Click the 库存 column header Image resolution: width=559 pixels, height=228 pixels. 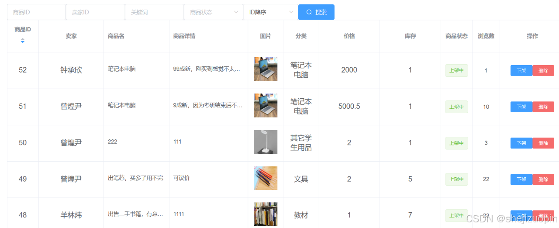pos(411,36)
